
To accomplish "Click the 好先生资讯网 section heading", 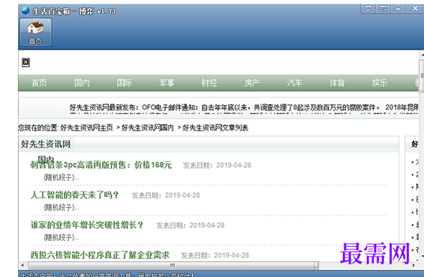I will tap(46, 144).
